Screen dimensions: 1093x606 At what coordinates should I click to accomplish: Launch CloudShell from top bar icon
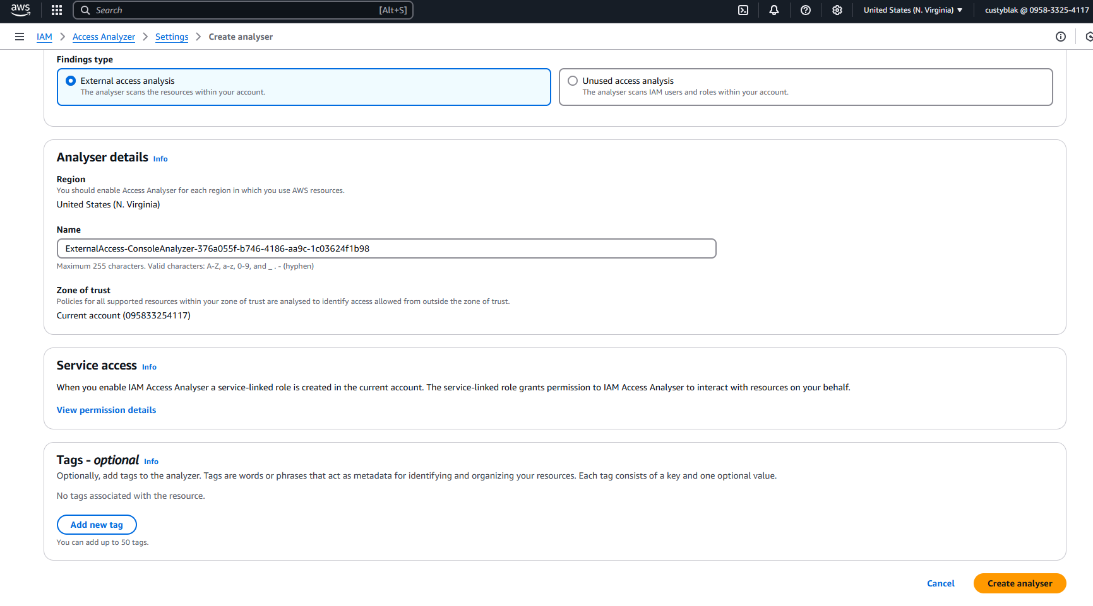743,10
